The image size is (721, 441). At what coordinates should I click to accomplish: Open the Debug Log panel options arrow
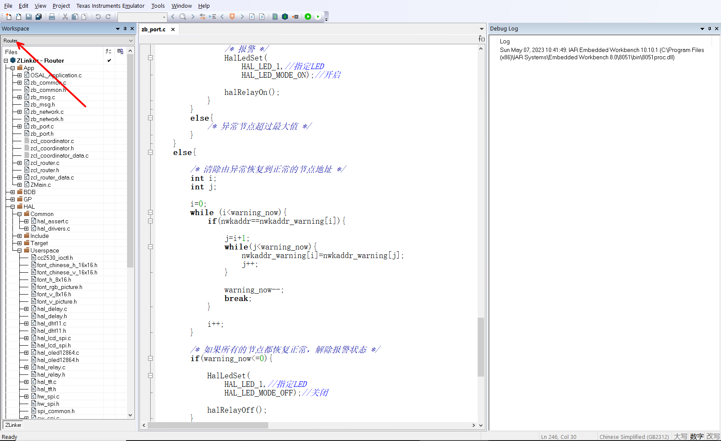(x=702, y=29)
